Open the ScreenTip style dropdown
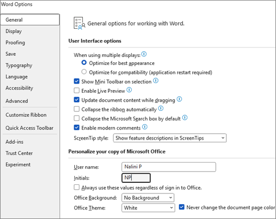Screen dimensions: 276x219 tap(170, 138)
